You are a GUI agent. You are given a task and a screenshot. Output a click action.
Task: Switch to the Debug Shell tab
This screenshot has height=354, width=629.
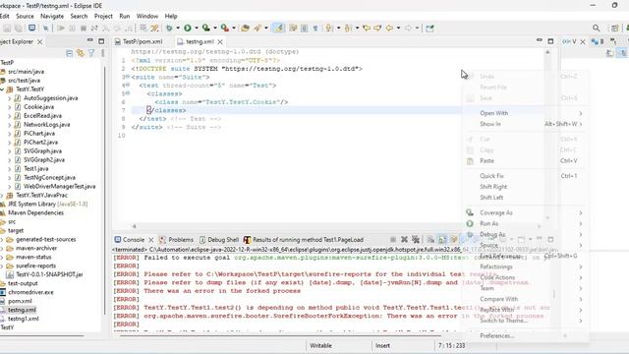pyautogui.click(x=219, y=240)
